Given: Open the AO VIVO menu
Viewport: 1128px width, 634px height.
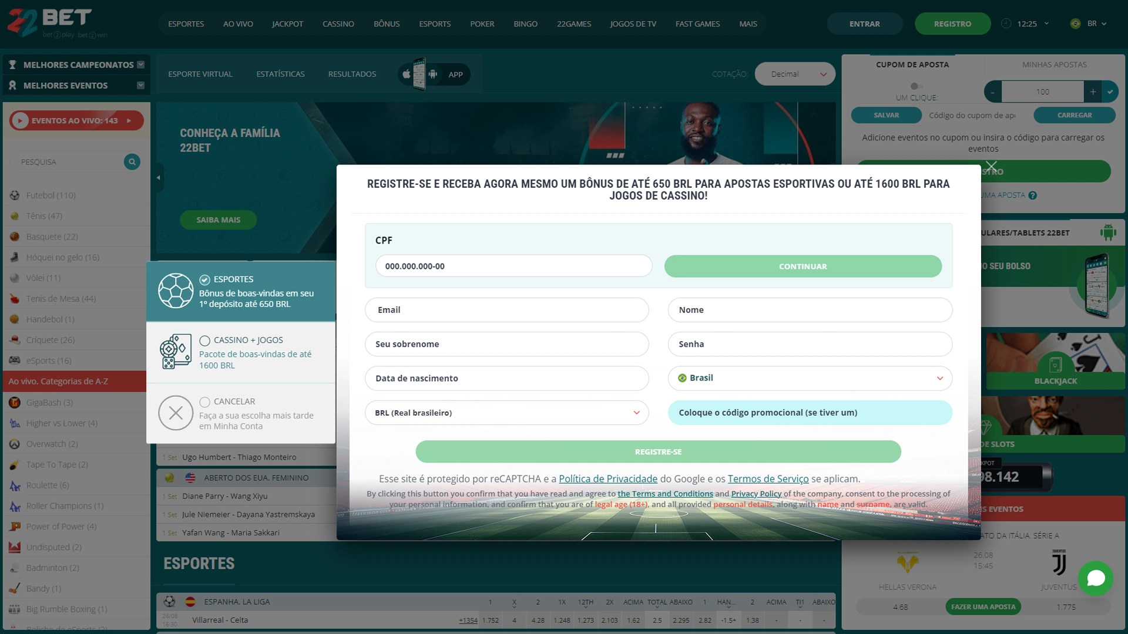Looking at the screenshot, I should coord(238,23).
